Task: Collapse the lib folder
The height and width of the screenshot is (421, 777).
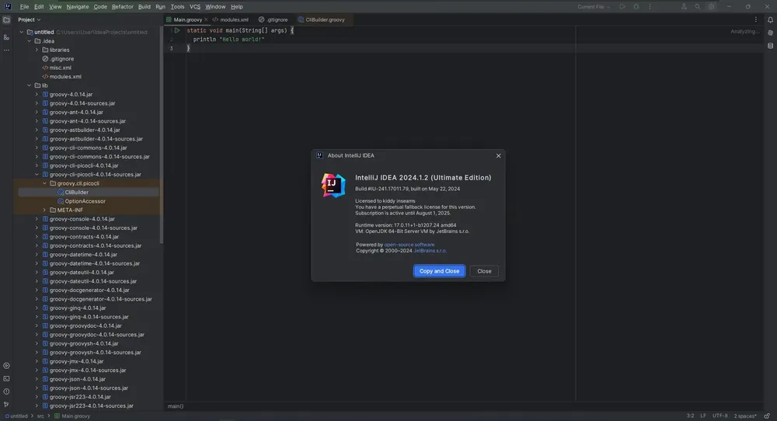Action: tap(30, 85)
